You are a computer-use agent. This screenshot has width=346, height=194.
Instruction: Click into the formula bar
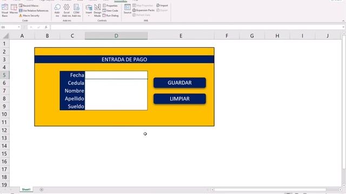(x=196, y=27)
